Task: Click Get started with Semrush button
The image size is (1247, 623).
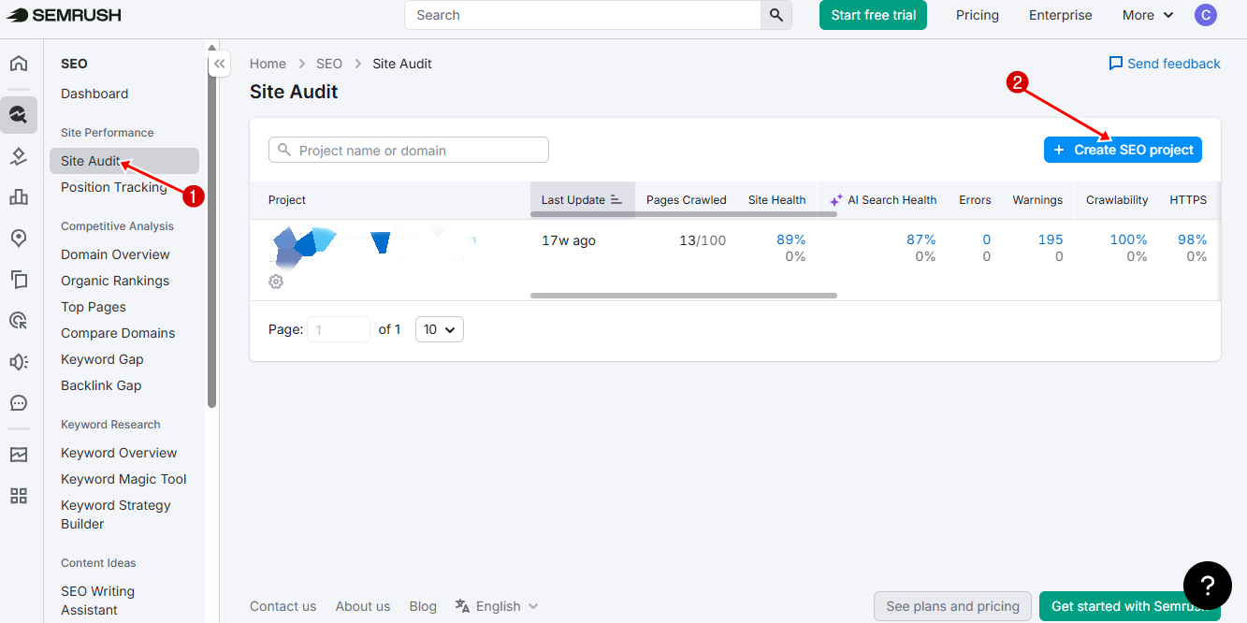Action: tap(1130, 606)
